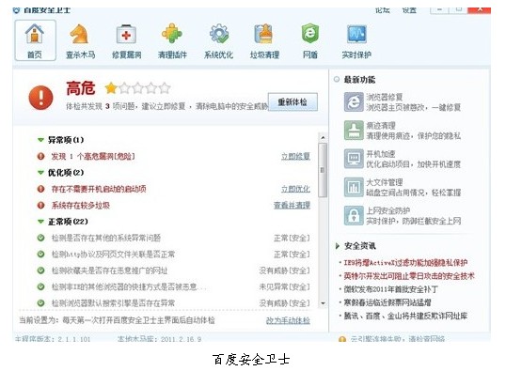Click the star rating display

138,88
